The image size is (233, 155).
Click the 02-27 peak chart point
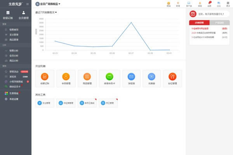coord(131,22)
